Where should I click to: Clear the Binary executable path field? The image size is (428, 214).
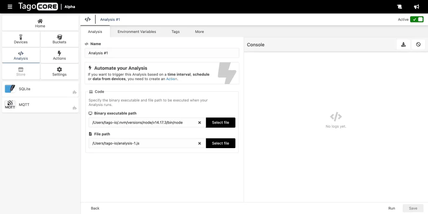(199, 123)
